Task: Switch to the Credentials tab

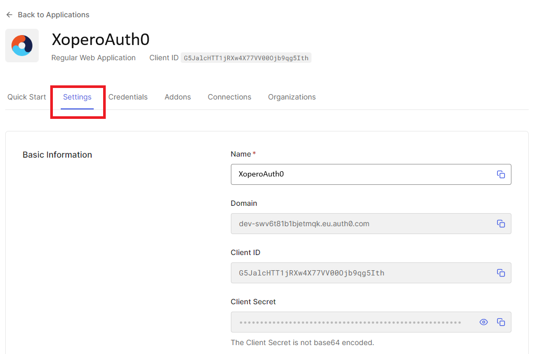Action: pyautogui.click(x=128, y=97)
